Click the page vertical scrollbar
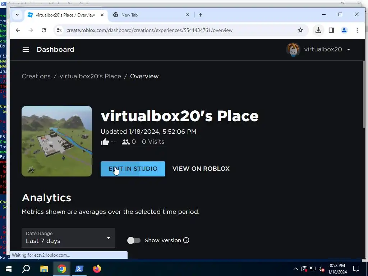 tap(364, 94)
